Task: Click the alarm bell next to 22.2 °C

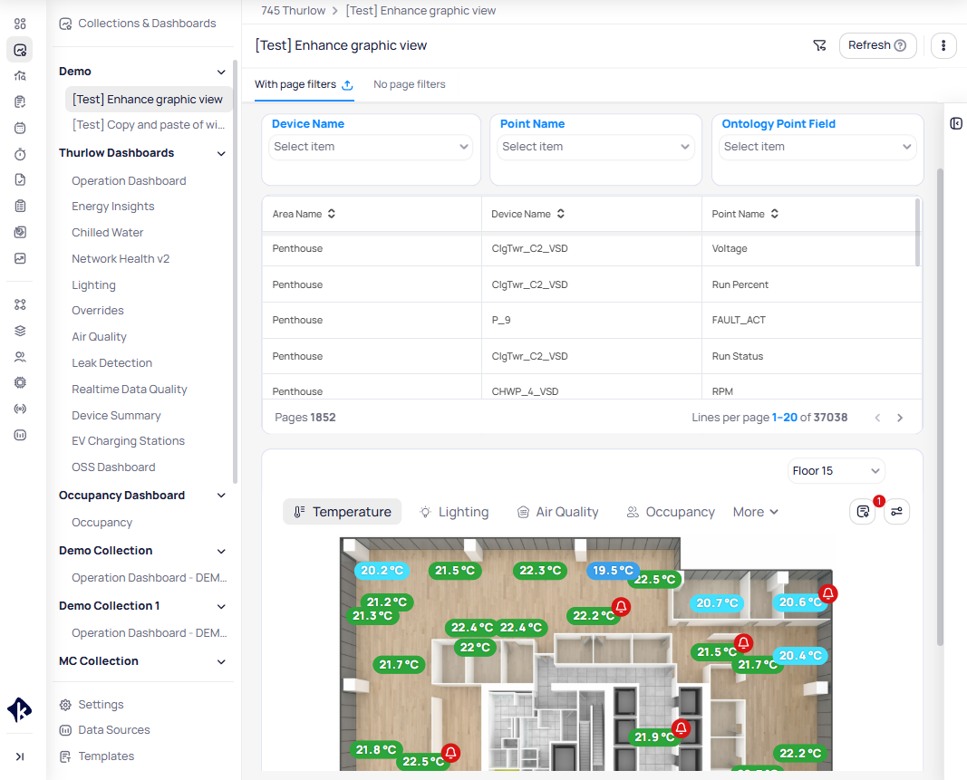Action: (x=621, y=606)
